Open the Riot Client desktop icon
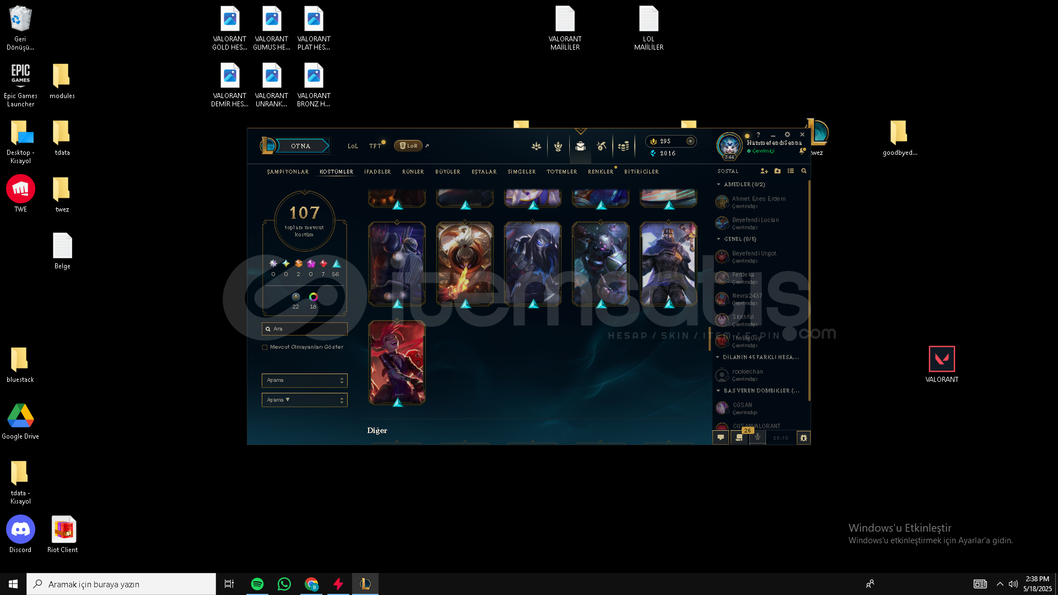 point(63,534)
